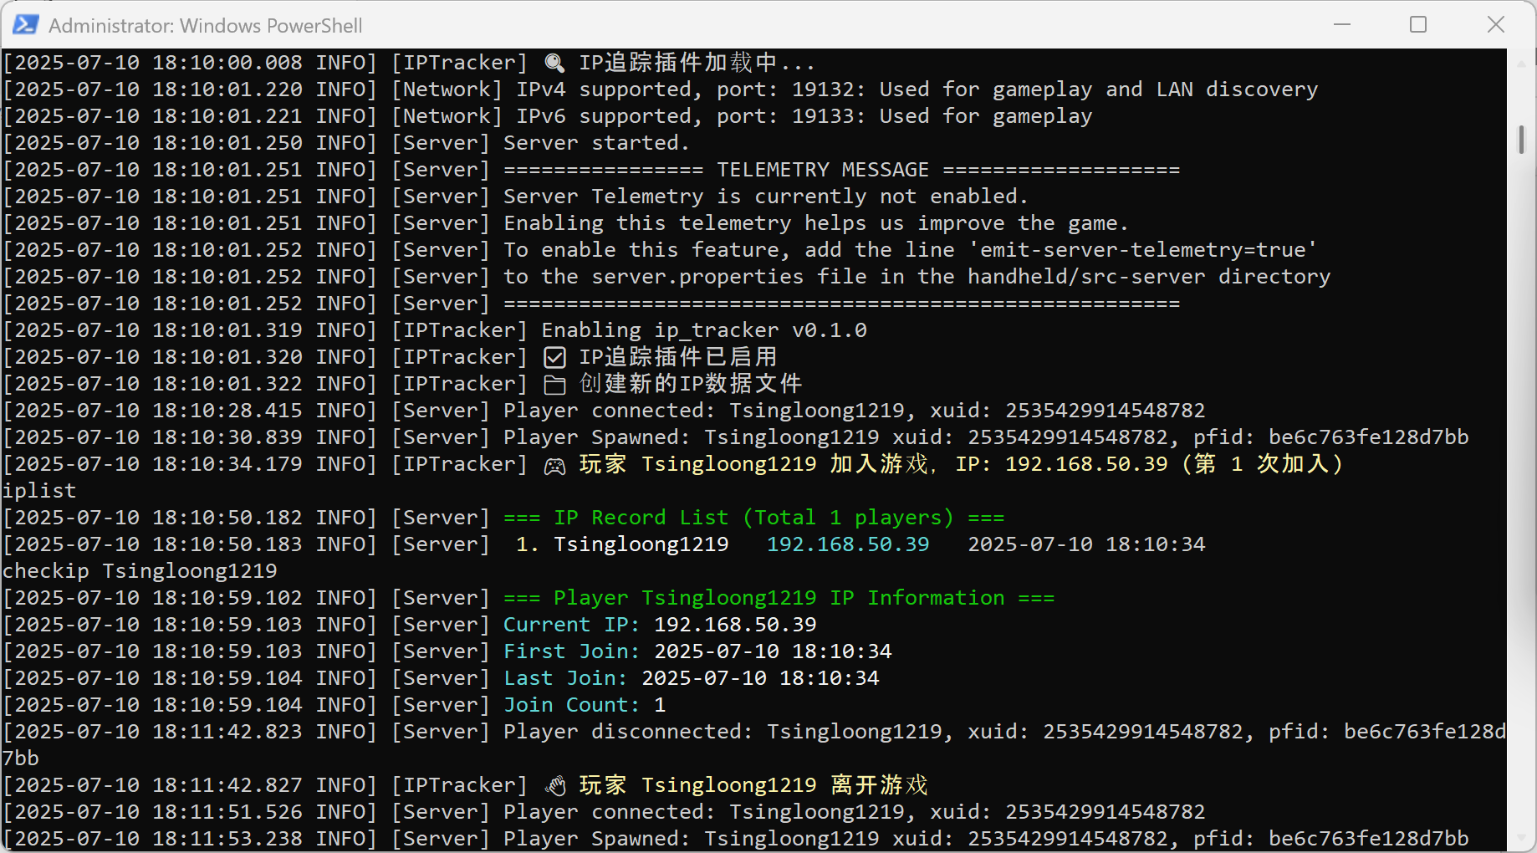Maximize the PowerShell window
The height and width of the screenshot is (853, 1537).
pyautogui.click(x=1418, y=25)
